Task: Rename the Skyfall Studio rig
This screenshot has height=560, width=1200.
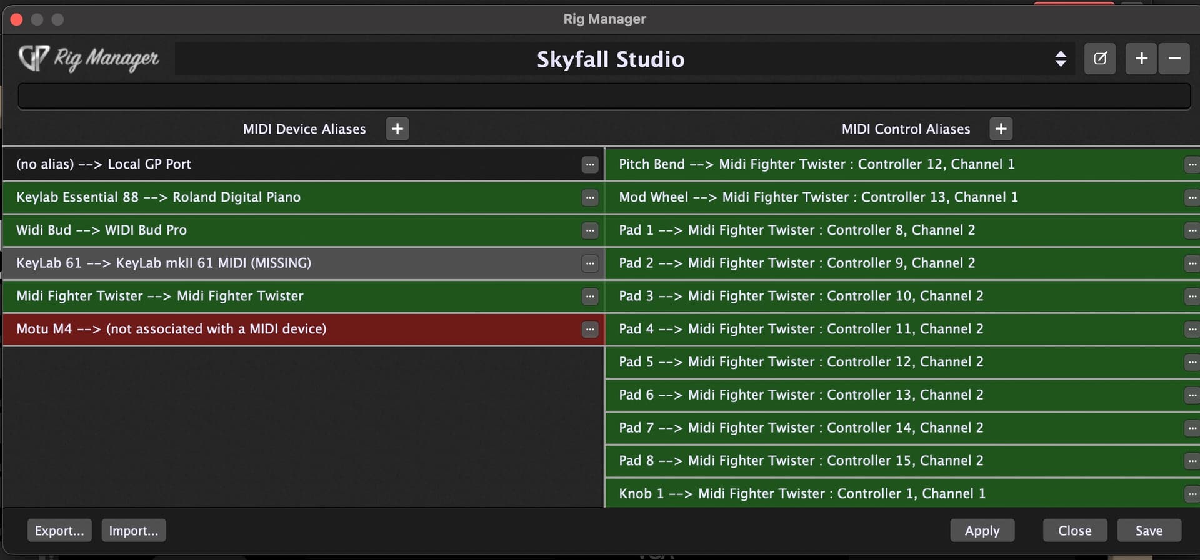Action: tap(1100, 59)
